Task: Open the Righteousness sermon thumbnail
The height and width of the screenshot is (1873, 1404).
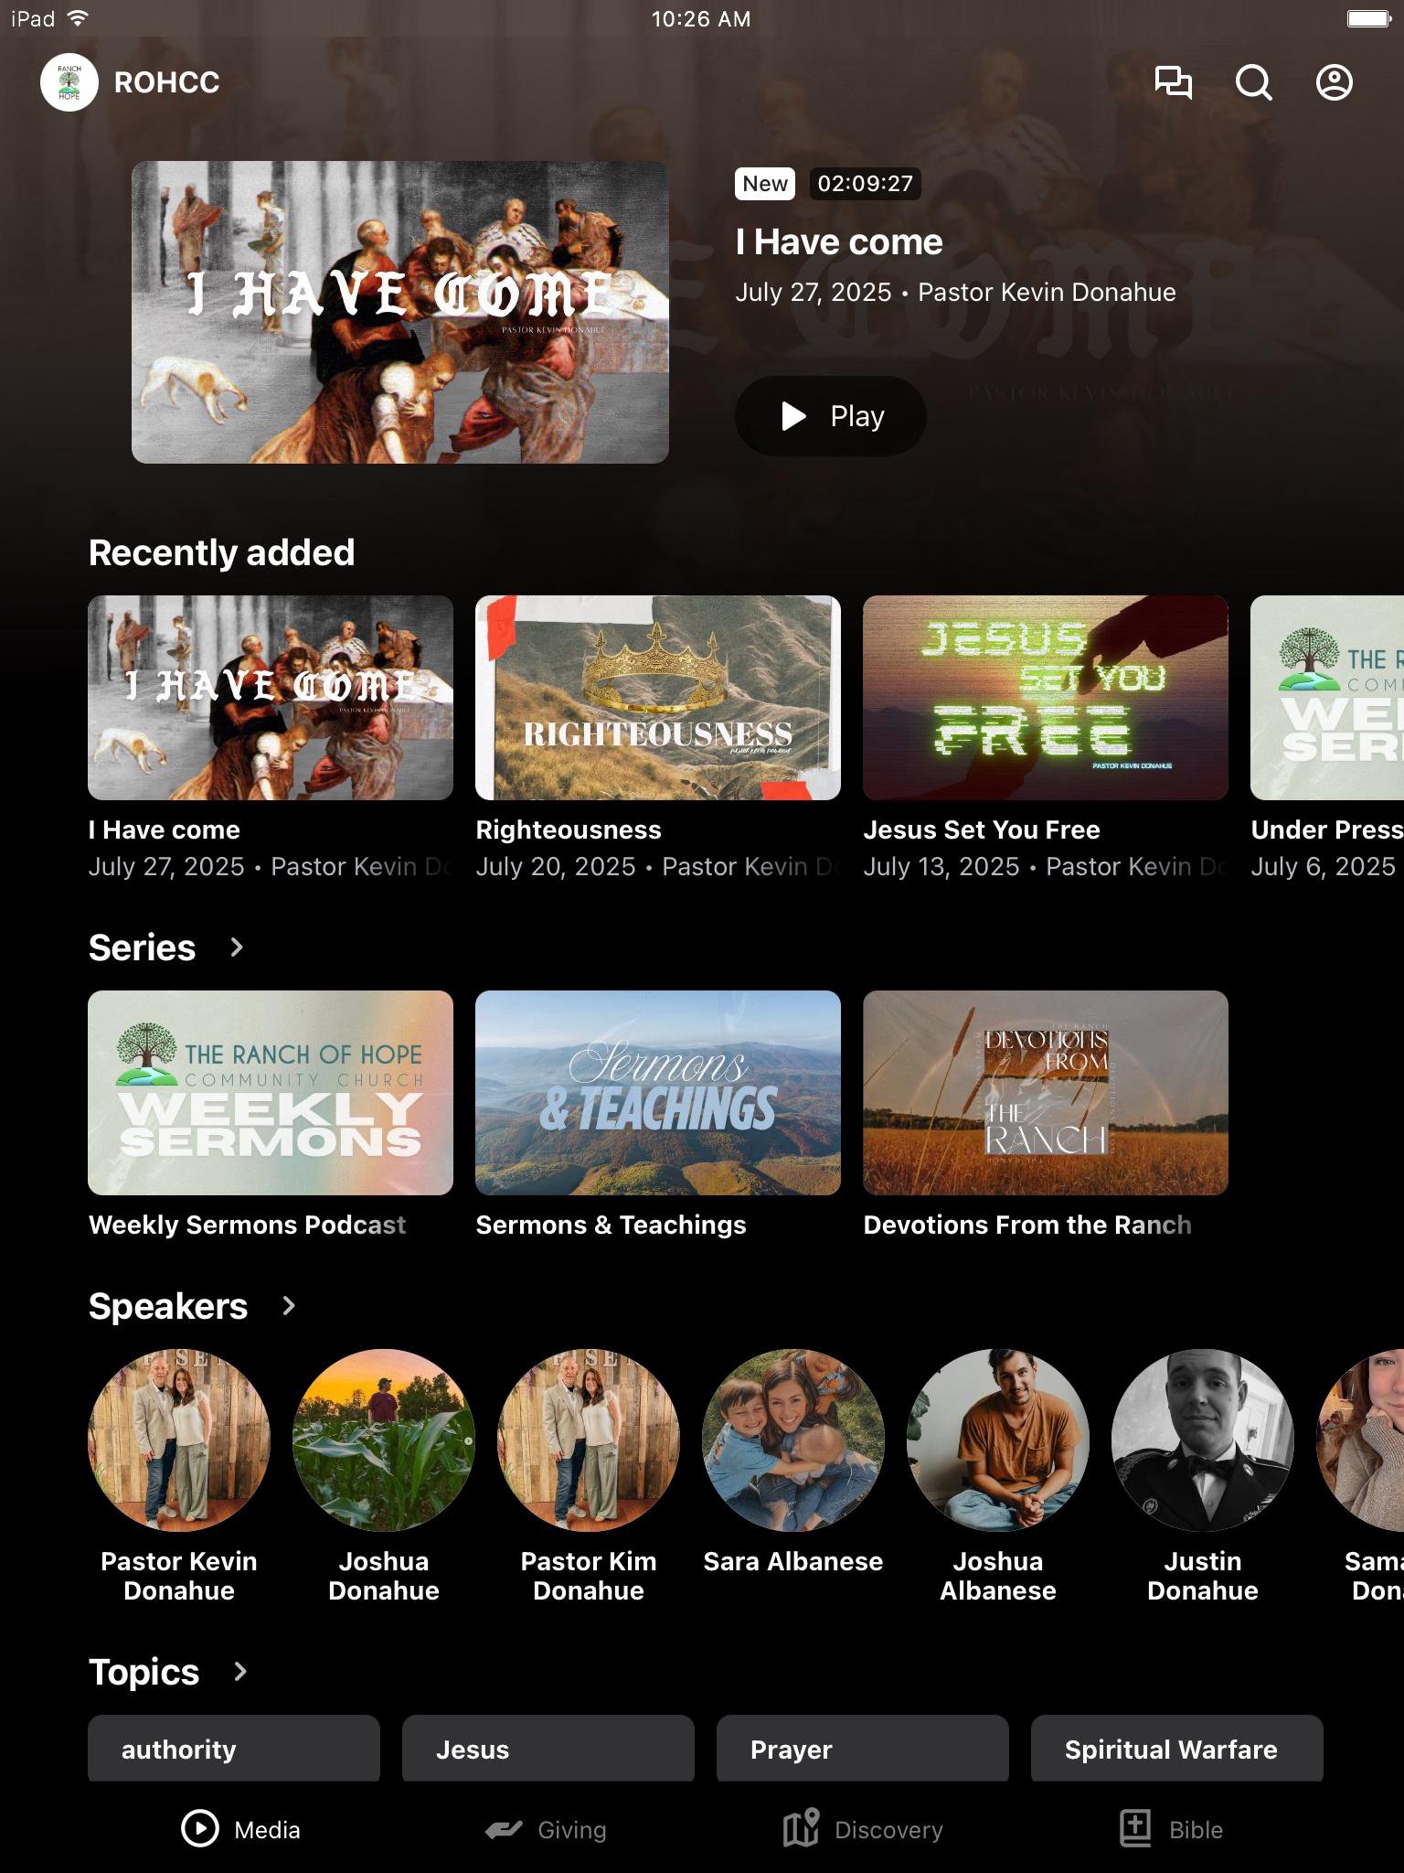Action: coord(658,698)
